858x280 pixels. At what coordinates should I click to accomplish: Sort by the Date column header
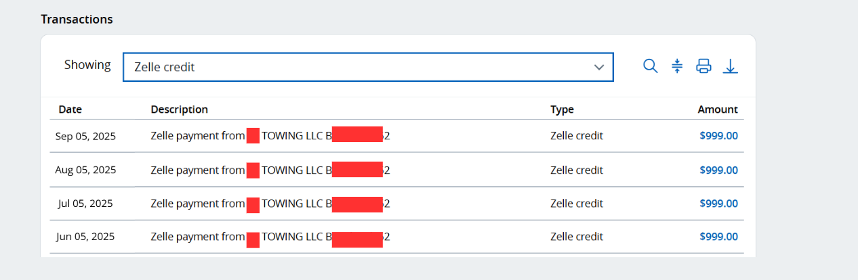click(70, 110)
